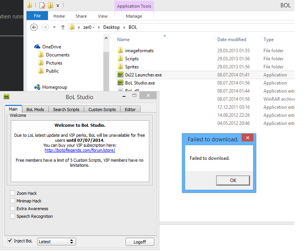308x252 pixels.
Task: Click the Properties icon in quick access toolbar
Action: 42,5
